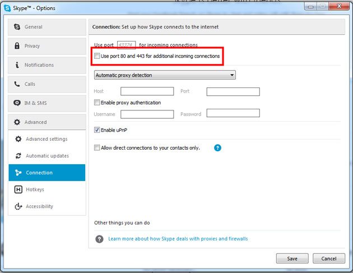Click the Cancel button

click(329, 258)
